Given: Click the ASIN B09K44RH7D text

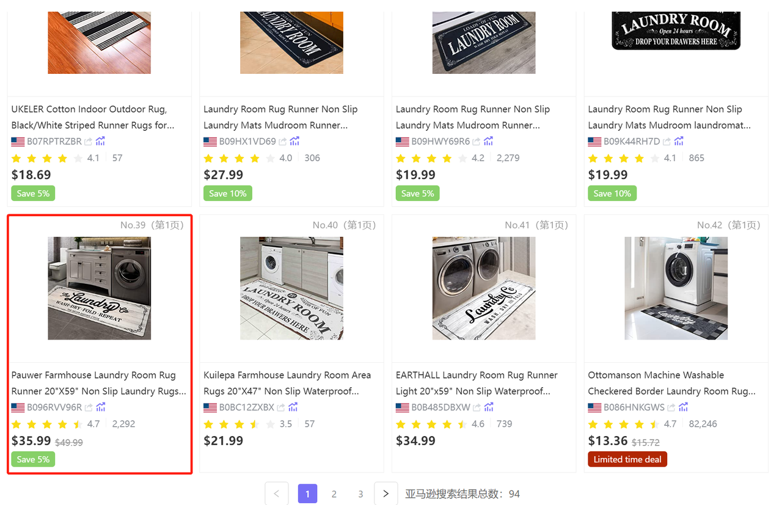Looking at the screenshot, I should coord(632,141).
